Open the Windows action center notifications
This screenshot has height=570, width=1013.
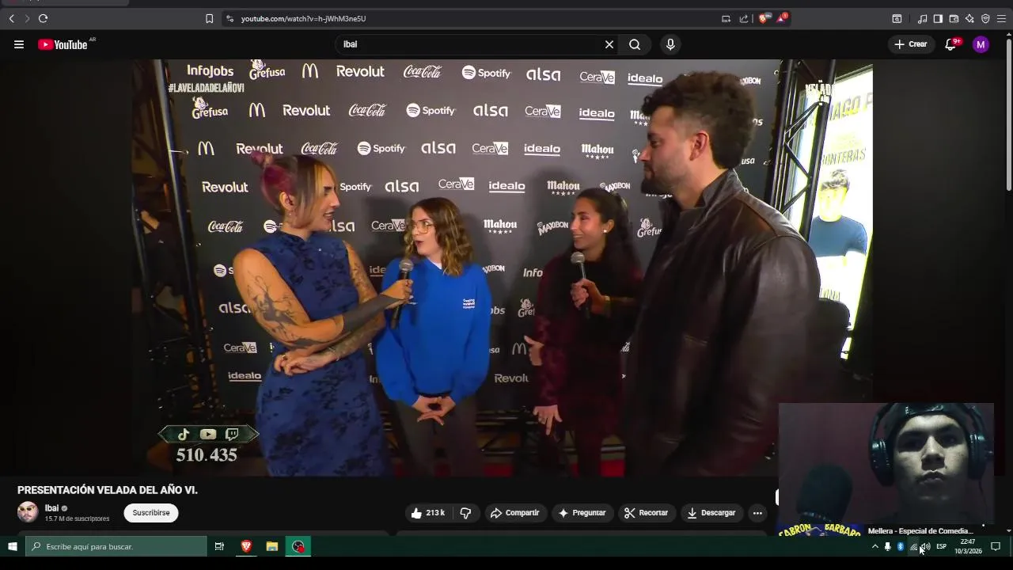tap(996, 546)
